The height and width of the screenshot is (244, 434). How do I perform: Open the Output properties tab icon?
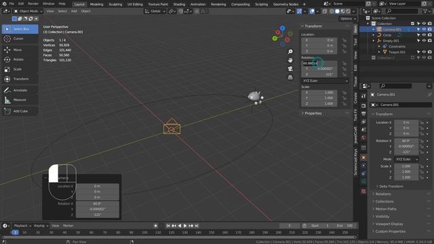[x=363, y=114]
